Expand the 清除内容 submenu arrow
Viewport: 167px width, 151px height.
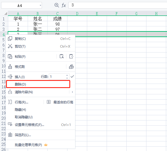point(72,92)
